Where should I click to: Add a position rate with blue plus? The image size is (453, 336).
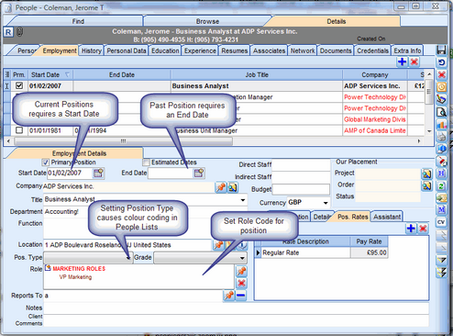(411, 229)
